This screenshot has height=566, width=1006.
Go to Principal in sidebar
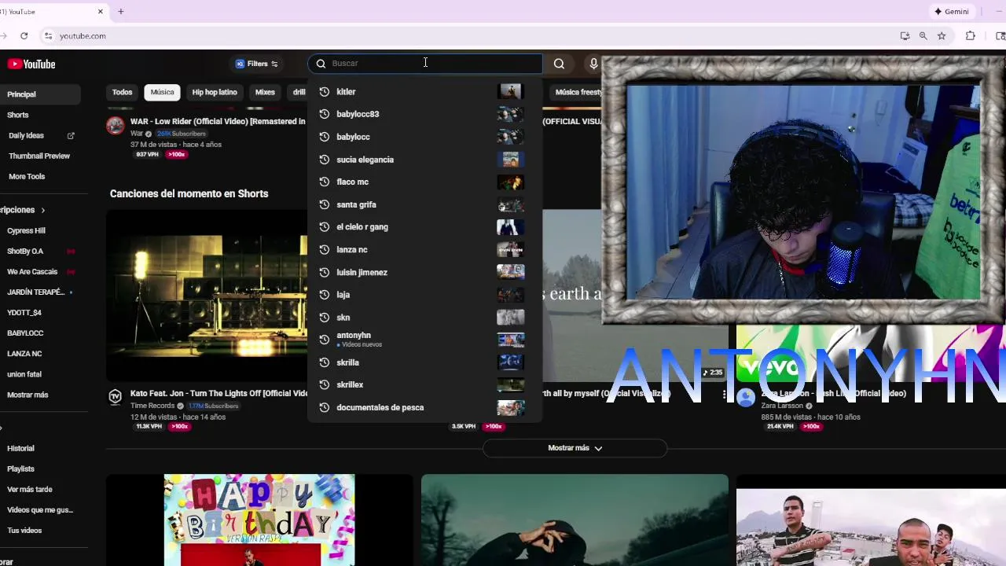click(x=39, y=94)
